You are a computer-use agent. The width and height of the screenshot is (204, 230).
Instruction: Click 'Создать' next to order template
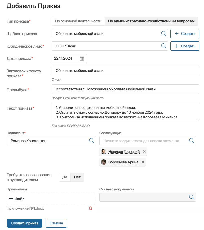(x=185, y=34)
